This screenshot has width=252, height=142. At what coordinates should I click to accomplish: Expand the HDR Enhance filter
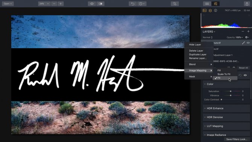coord(226,108)
